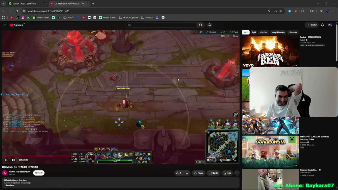Screen dimensions: 338x190
Task: Click the YouTube search magnifier button
Action: (x=201, y=25)
